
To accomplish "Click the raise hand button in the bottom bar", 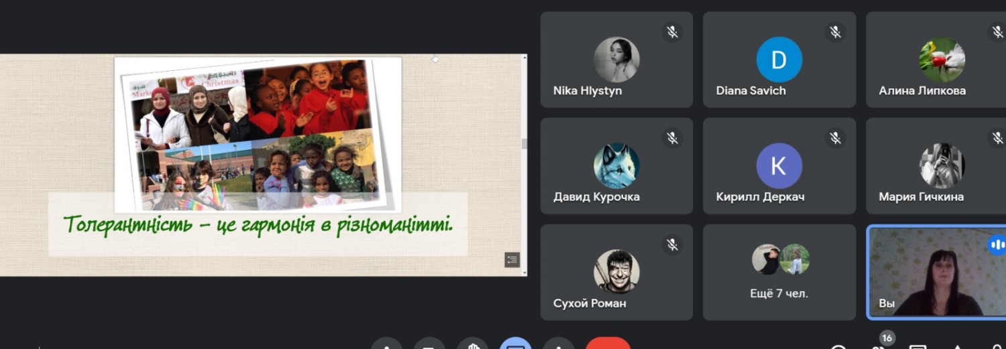I will click(x=473, y=343).
